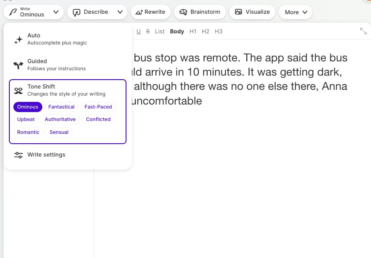
Task: Apply H1 heading style
Action: click(193, 31)
